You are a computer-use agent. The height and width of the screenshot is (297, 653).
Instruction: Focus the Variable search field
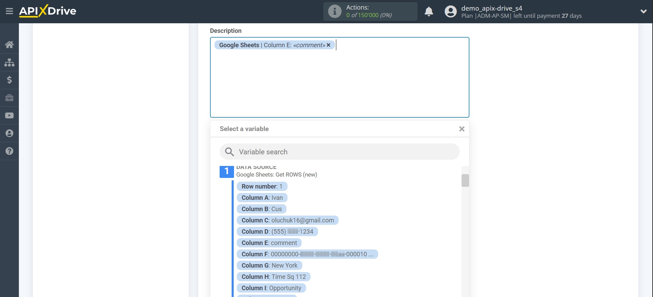click(x=339, y=152)
